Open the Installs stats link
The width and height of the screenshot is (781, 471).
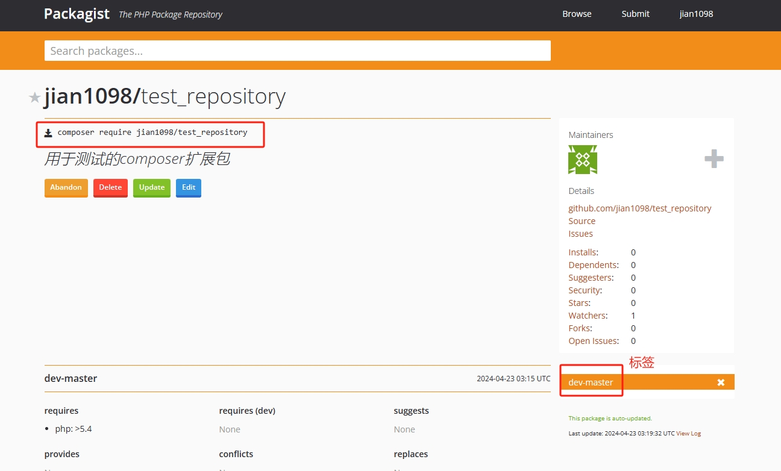(582, 252)
